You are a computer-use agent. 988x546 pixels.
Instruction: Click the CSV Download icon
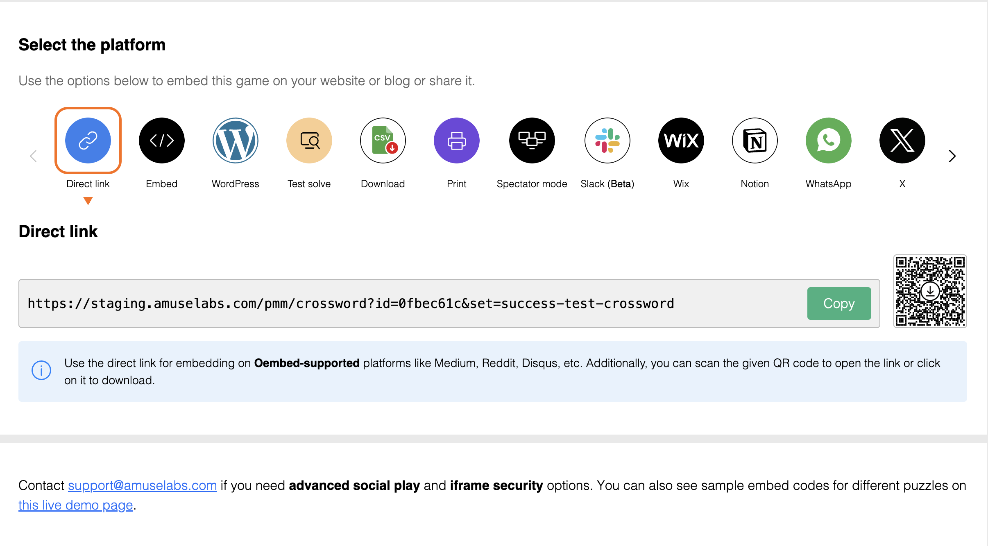click(383, 140)
